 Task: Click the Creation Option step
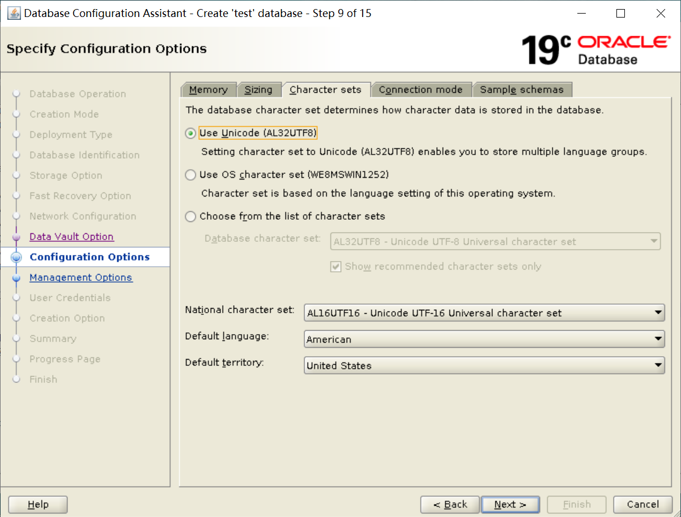pos(67,318)
